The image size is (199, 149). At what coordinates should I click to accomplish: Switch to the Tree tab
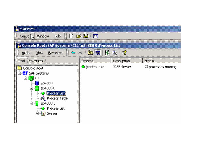click(22, 60)
